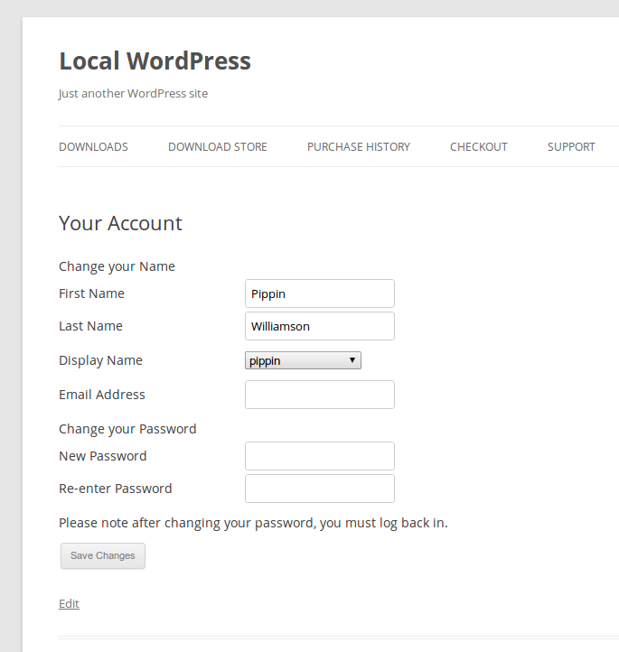Screen dimensions: 619x652
Task: Click the 'Re-enter Password' label text
Action: (x=116, y=489)
